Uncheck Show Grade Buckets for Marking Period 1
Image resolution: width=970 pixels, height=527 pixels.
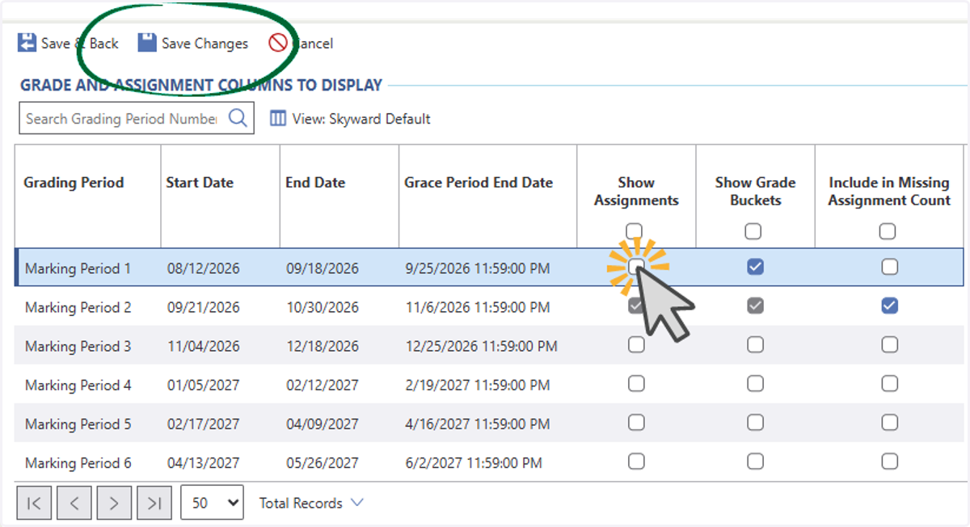tap(755, 267)
